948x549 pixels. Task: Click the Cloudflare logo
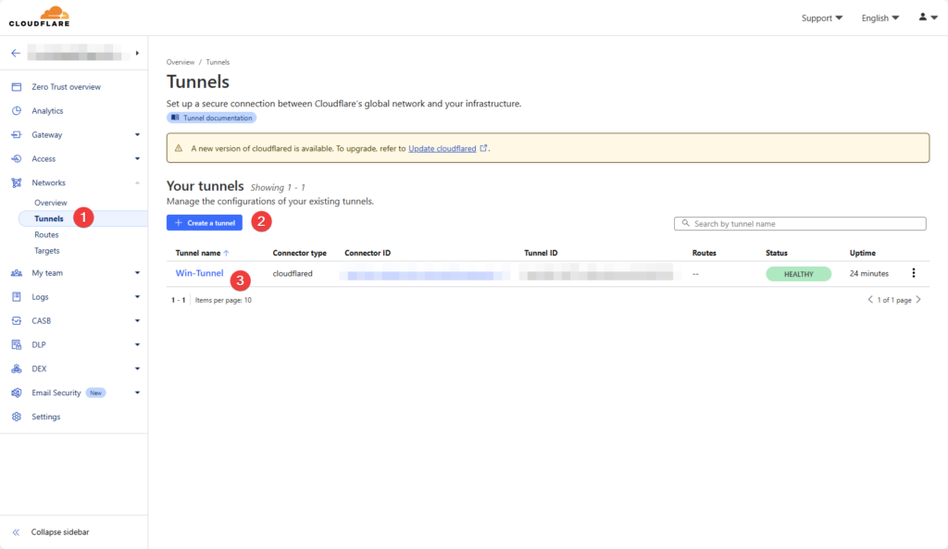click(39, 17)
